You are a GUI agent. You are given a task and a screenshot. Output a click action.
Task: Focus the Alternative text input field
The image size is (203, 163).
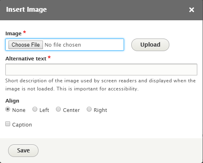101,69
